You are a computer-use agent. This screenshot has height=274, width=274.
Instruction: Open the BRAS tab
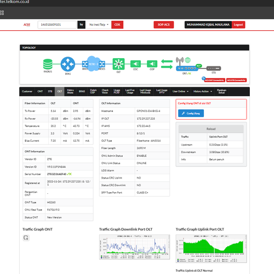point(82,91)
